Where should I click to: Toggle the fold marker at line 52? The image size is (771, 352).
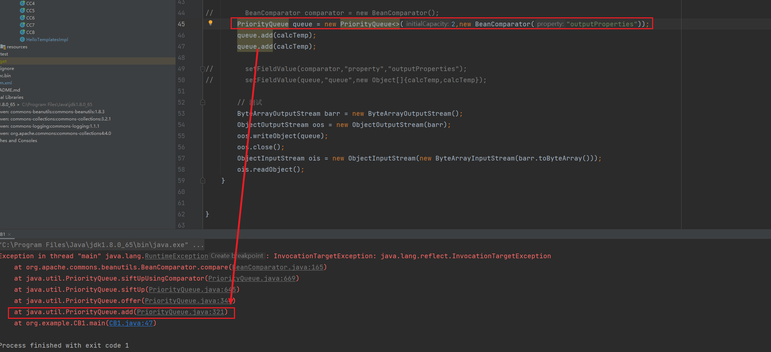coord(203,102)
